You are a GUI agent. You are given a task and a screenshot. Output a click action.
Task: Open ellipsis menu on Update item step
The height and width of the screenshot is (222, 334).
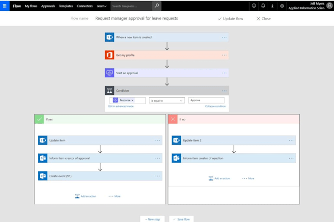(x=158, y=140)
